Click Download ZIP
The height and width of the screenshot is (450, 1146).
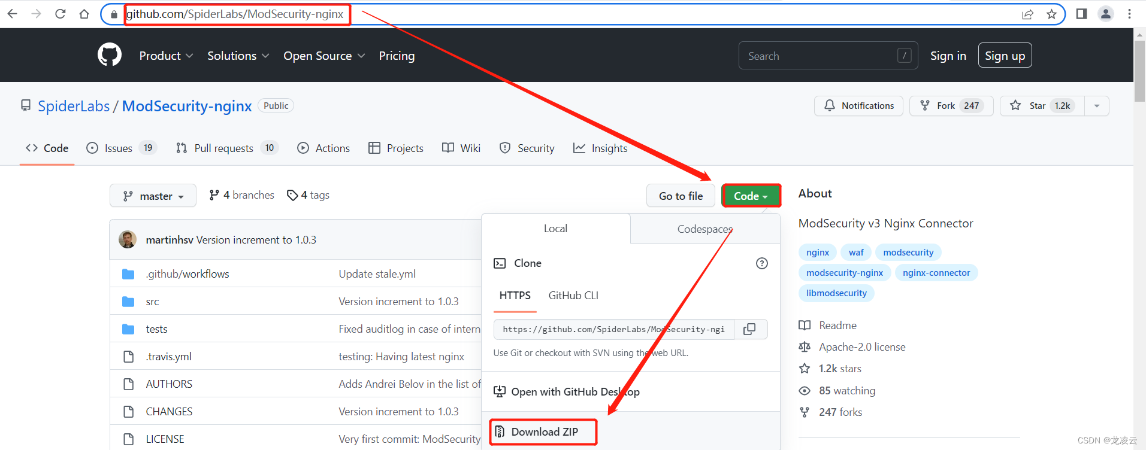pyautogui.click(x=544, y=432)
